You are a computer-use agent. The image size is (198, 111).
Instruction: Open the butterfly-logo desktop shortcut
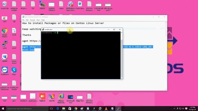pyautogui.click(x=52, y=97)
